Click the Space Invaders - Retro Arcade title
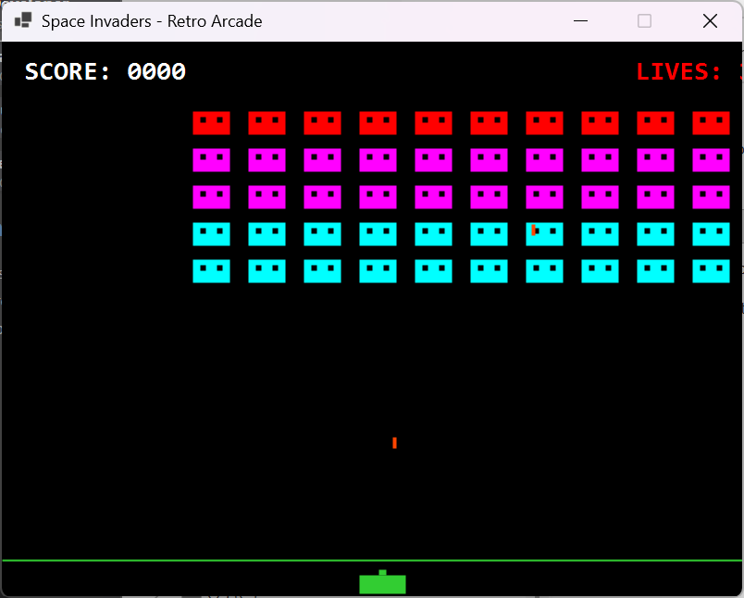The width and height of the screenshot is (744, 598). [x=152, y=21]
